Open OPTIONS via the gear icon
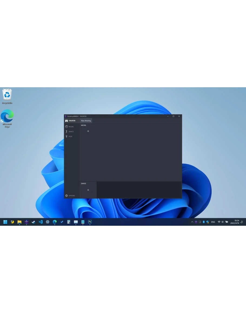This screenshot has width=246, height=313. pos(67,196)
